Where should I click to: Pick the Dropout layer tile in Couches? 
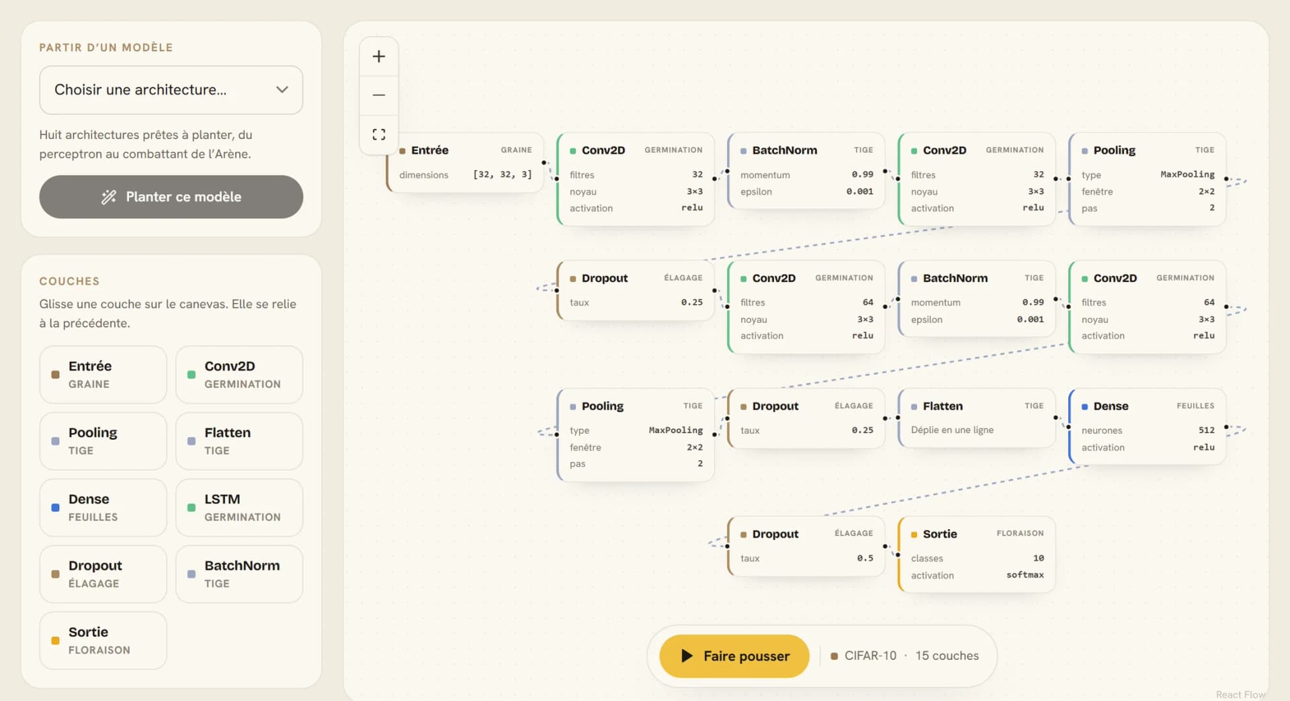pyautogui.click(x=103, y=574)
